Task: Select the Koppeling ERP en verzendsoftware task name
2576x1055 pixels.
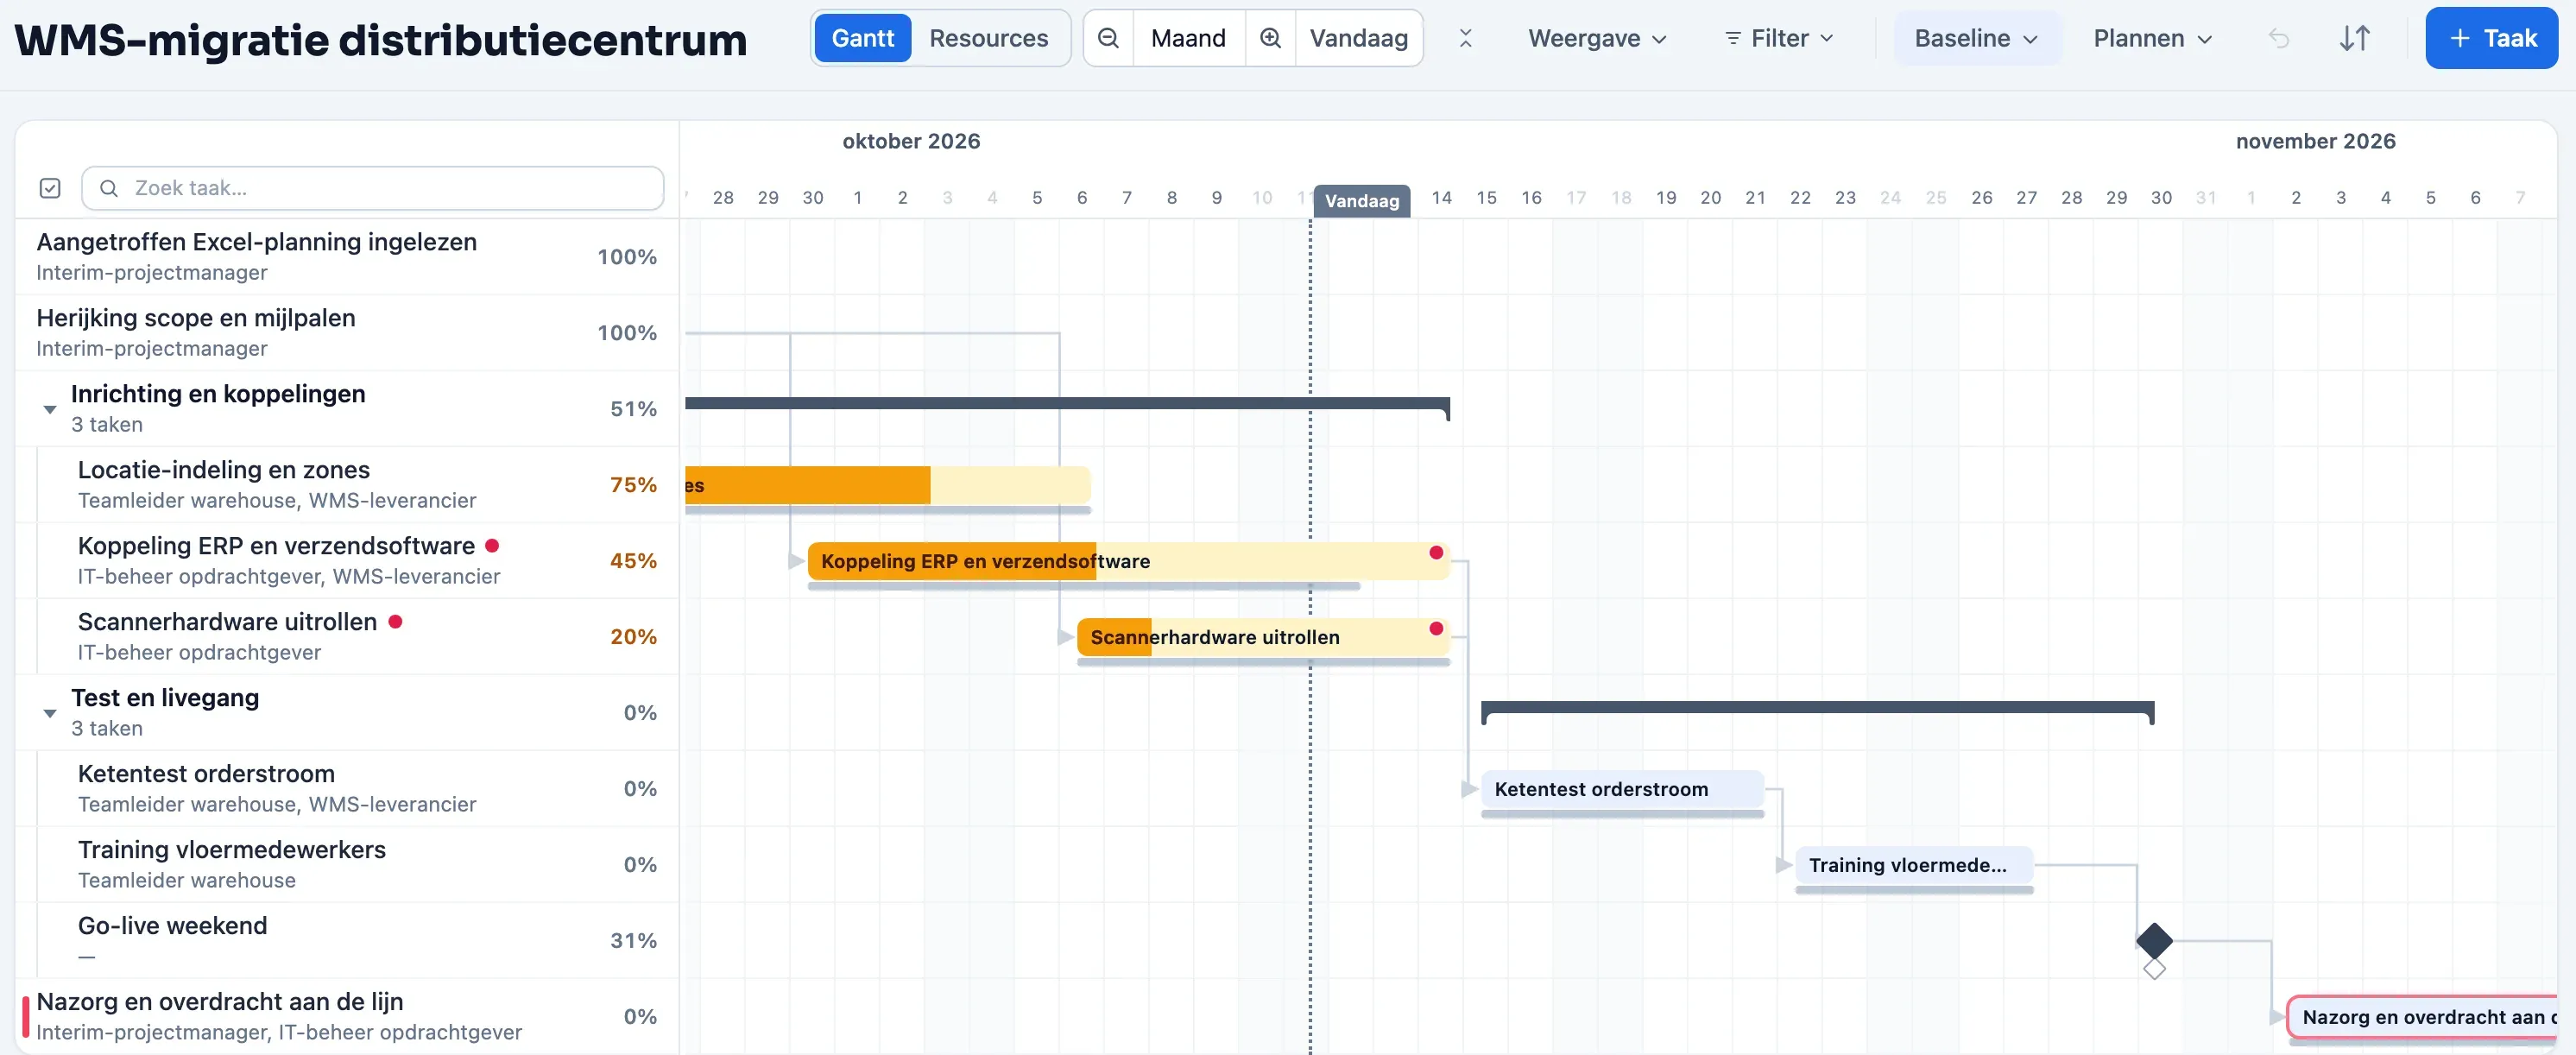Action: pos(276,546)
